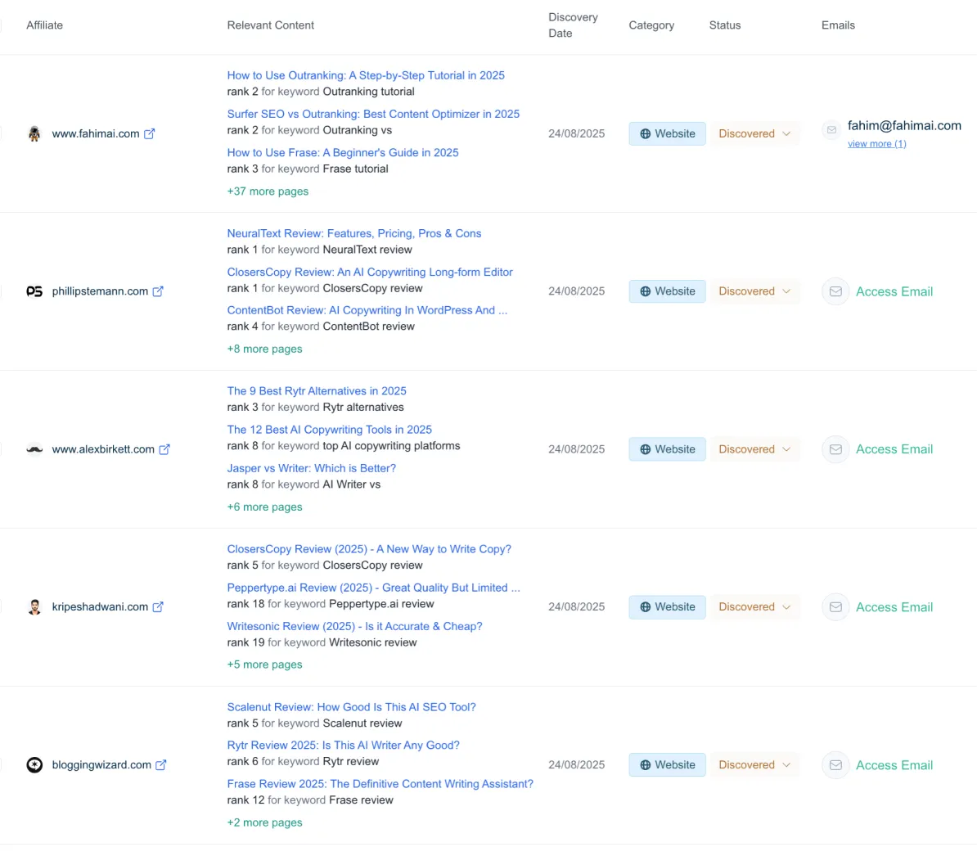This screenshot has height=856, width=977.
Task: Open external link icon for www.fahimai.com
Action: point(150,133)
